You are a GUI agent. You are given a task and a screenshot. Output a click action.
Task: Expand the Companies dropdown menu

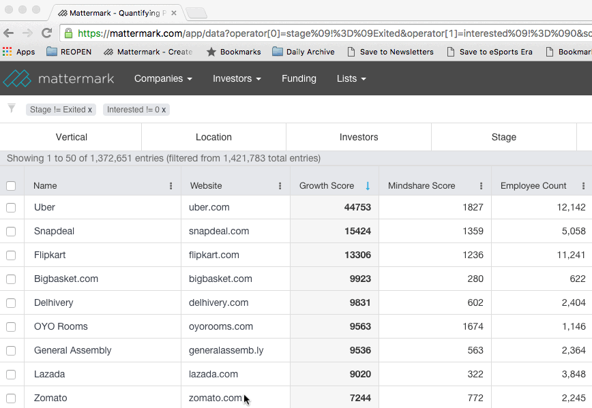pyautogui.click(x=163, y=78)
